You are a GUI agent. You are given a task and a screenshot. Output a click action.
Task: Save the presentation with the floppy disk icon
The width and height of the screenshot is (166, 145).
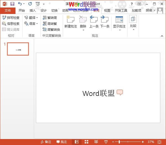[12, 4]
